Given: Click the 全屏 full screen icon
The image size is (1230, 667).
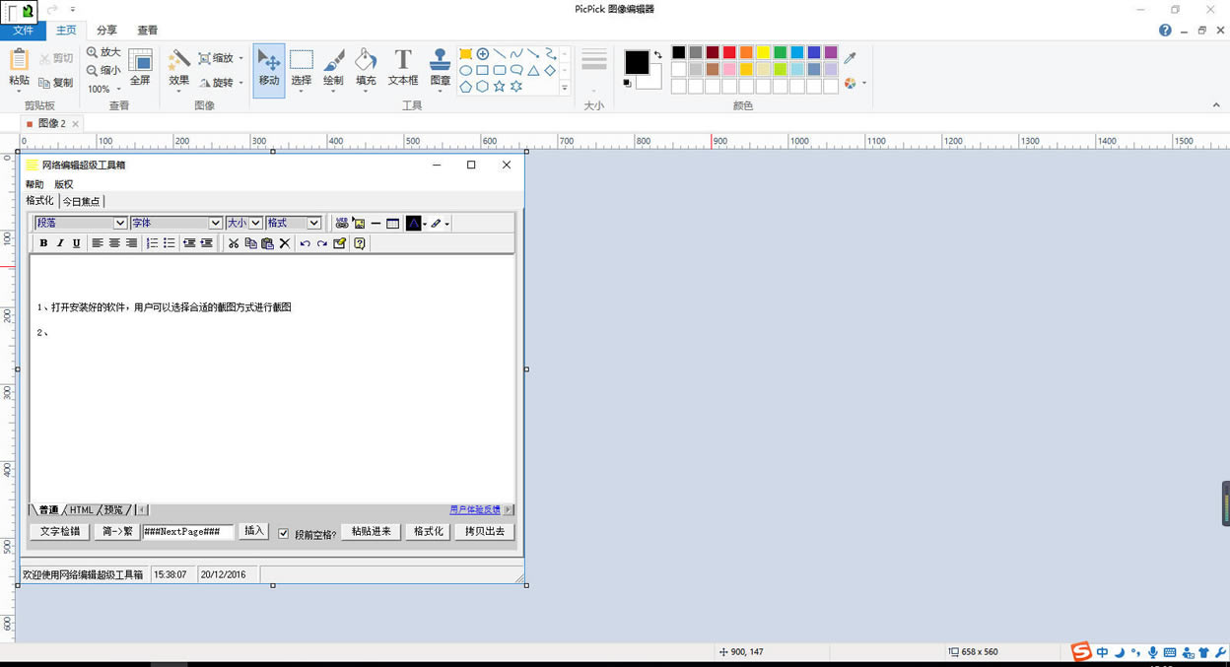Looking at the screenshot, I should coord(140,68).
